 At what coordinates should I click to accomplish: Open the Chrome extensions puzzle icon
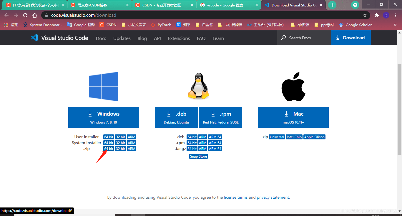coord(376,15)
